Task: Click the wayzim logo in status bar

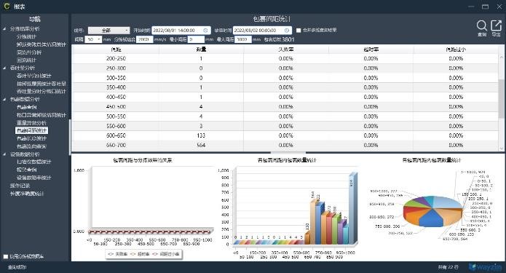Action: point(486,267)
